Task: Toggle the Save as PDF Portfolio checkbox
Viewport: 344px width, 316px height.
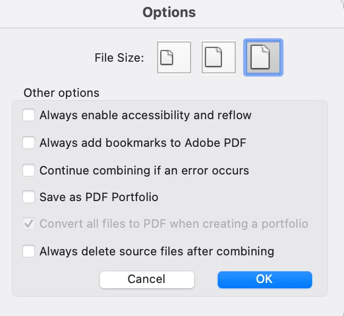Action: tap(29, 197)
